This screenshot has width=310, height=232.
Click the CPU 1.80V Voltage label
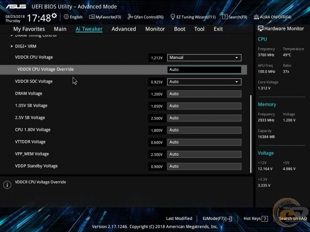(x=33, y=130)
